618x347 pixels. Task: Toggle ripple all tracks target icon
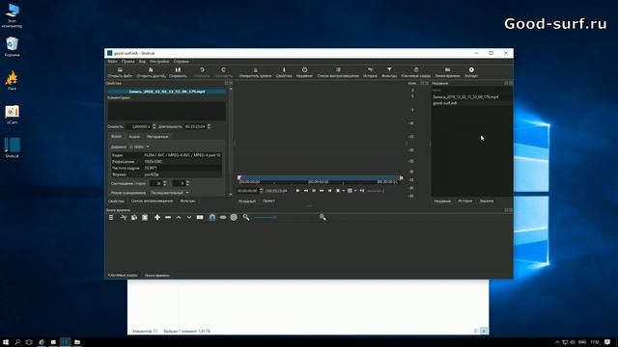click(234, 217)
